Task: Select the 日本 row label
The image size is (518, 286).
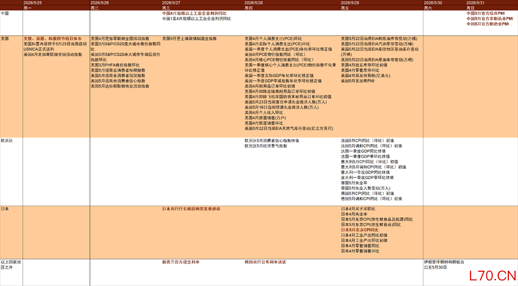Action: pyautogui.click(x=5, y=209)
